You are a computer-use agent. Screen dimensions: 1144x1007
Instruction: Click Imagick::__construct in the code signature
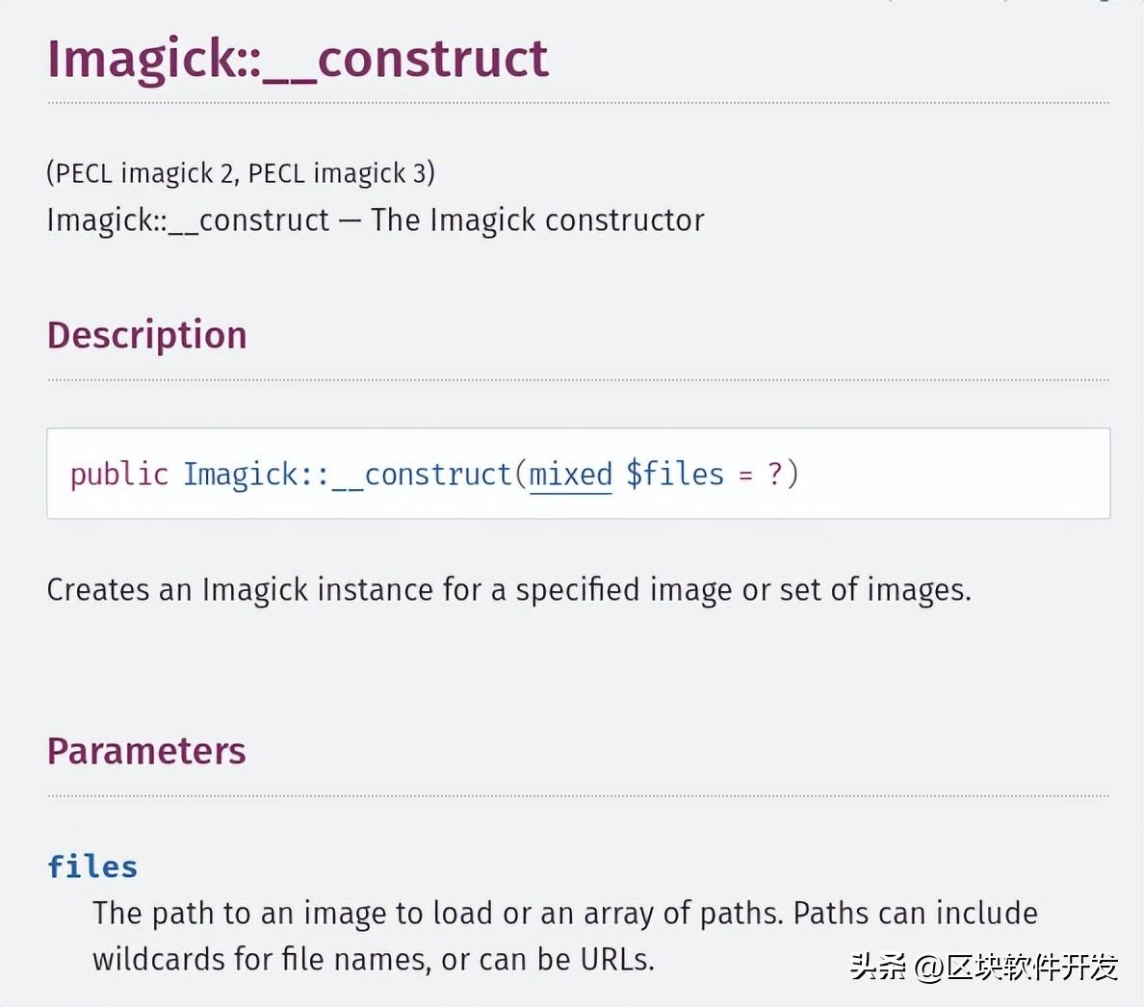pos(348,475)
